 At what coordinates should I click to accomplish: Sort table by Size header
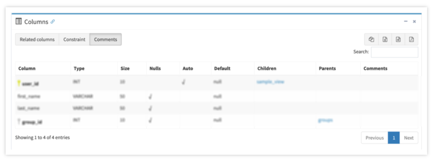coord(125,68)
